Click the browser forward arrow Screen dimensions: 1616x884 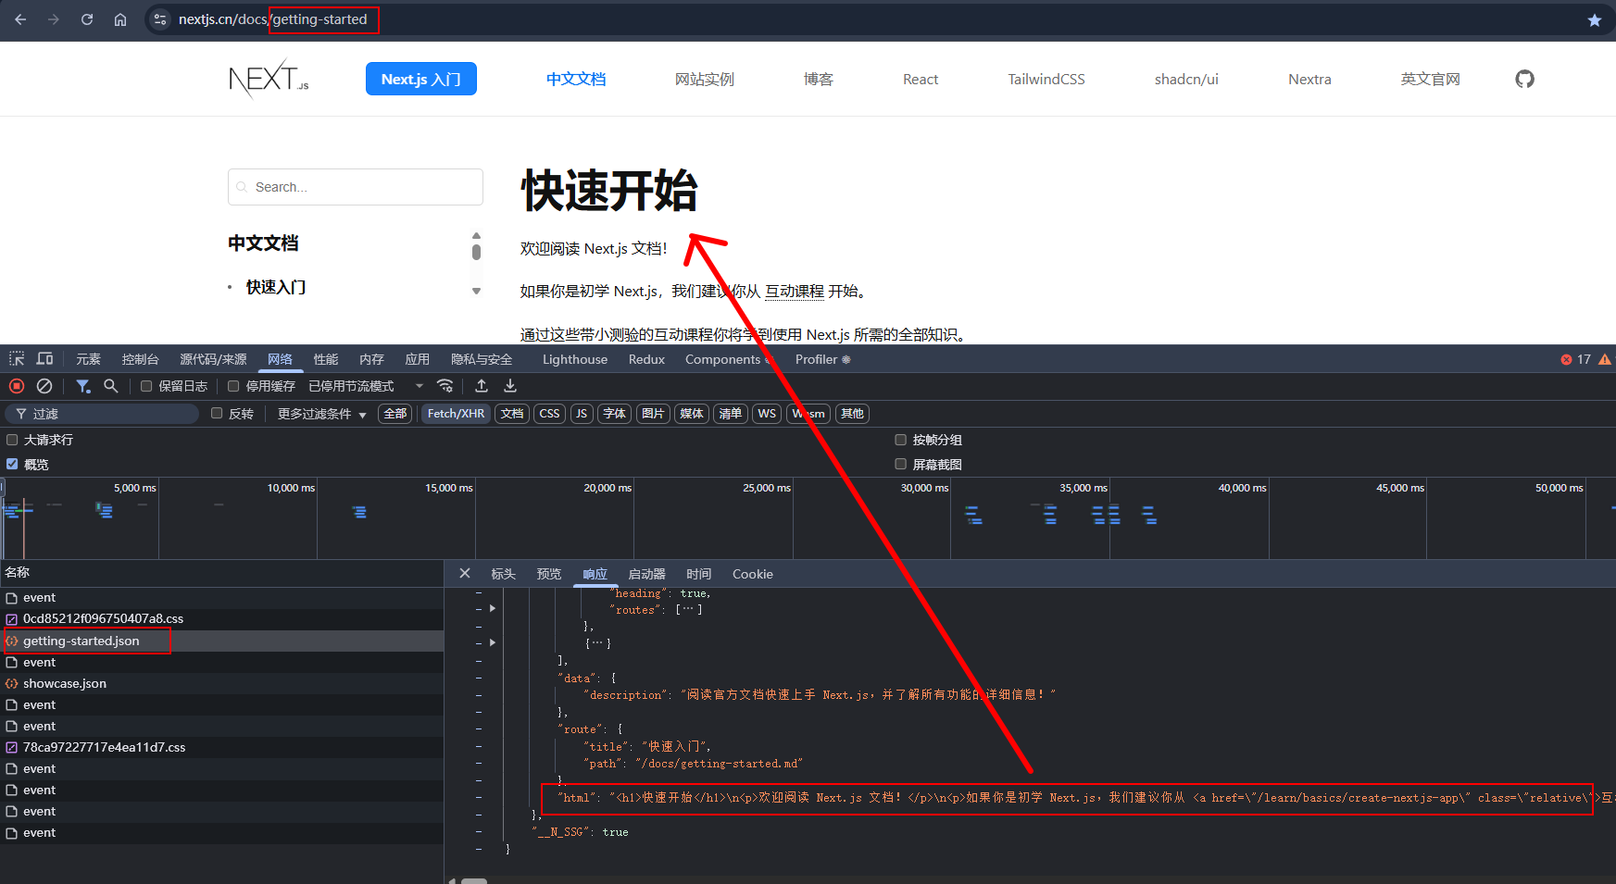(54, 19)
